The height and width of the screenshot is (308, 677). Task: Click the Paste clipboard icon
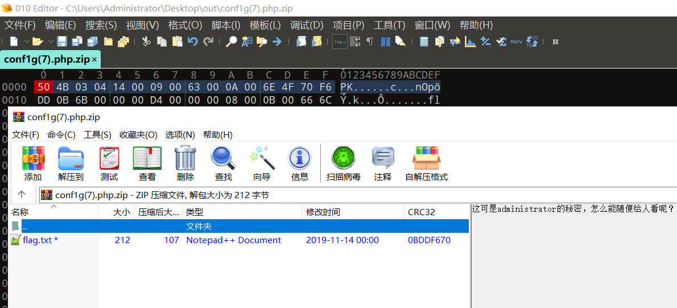[177, 42]
